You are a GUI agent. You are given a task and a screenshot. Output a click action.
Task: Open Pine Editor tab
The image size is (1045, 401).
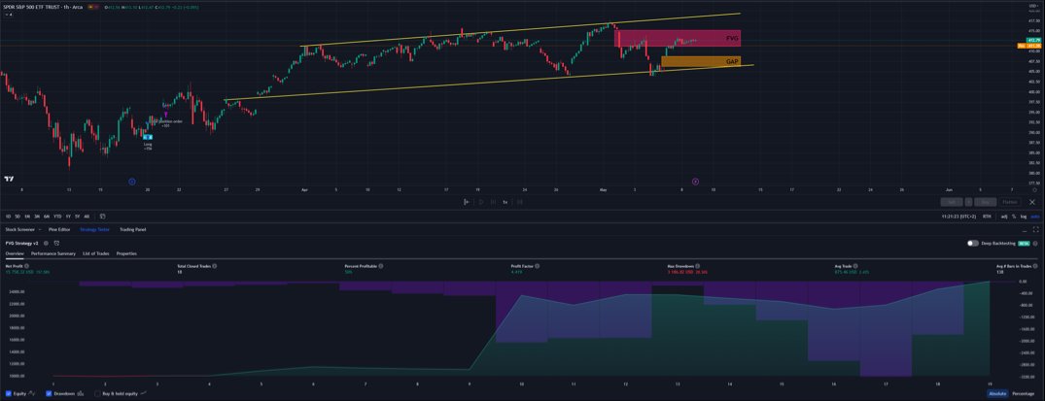coord(59,229)
